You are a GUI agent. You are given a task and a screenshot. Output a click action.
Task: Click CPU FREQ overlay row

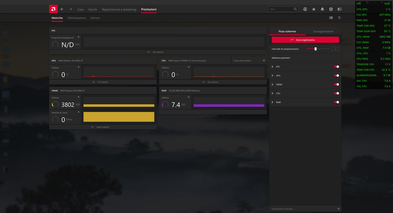(374, 59)
